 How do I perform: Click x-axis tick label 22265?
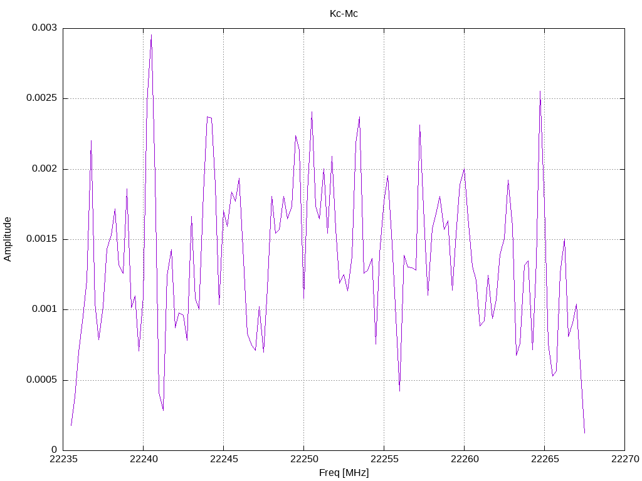pyautogui.click(x=545, y=459)
